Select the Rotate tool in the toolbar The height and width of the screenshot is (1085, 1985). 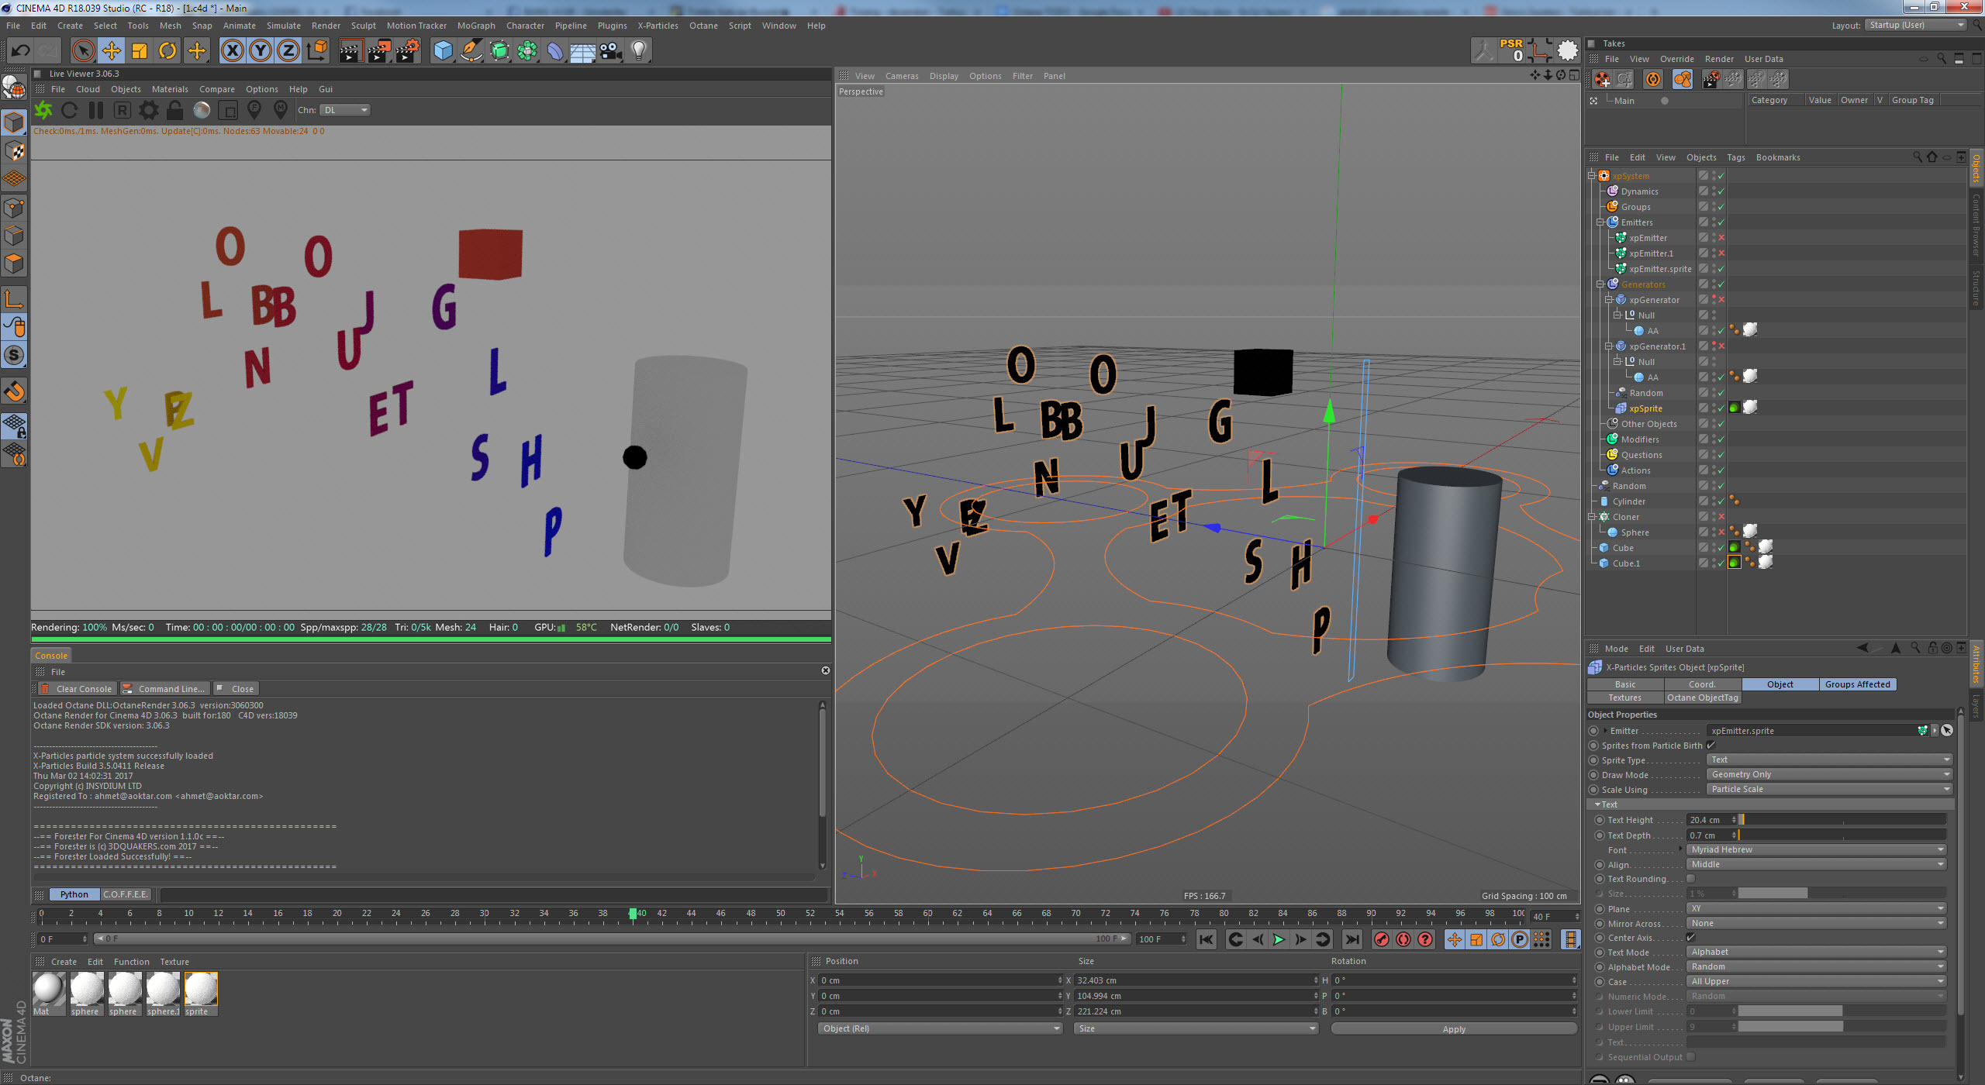167,51
